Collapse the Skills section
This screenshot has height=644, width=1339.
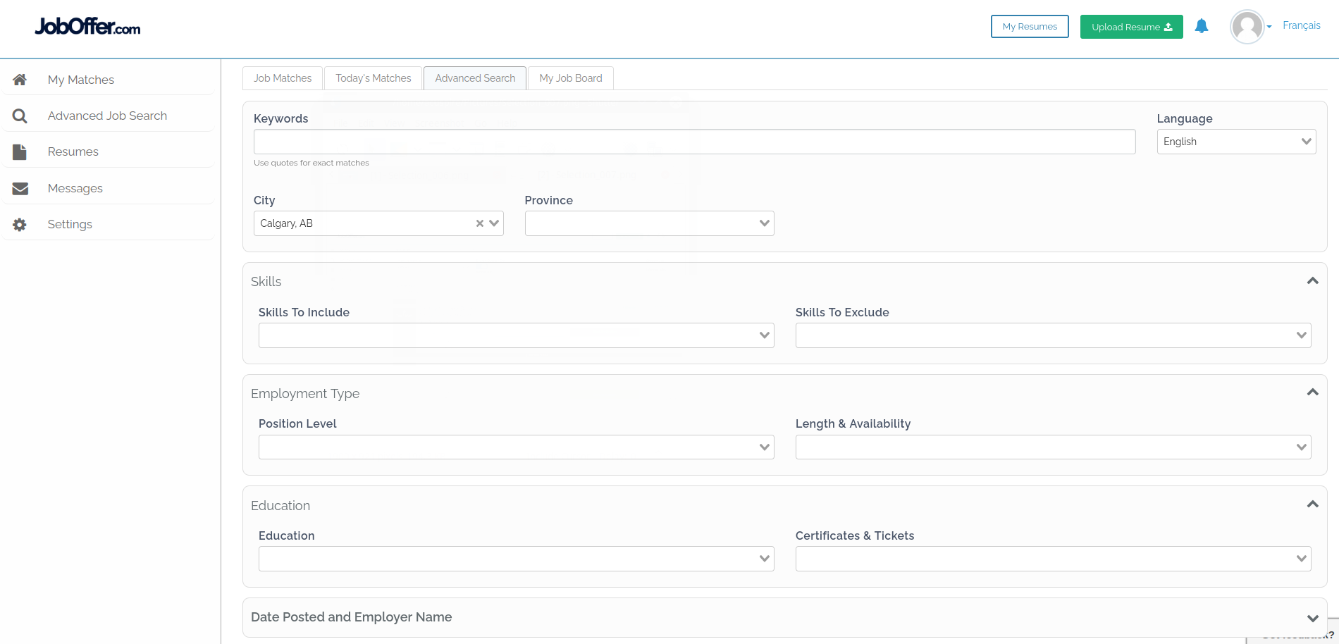1312,280
